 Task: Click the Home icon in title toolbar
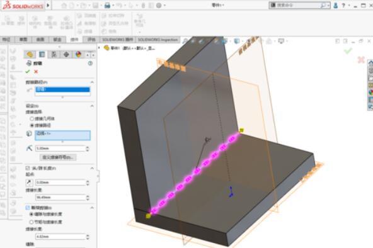[64, 5]
